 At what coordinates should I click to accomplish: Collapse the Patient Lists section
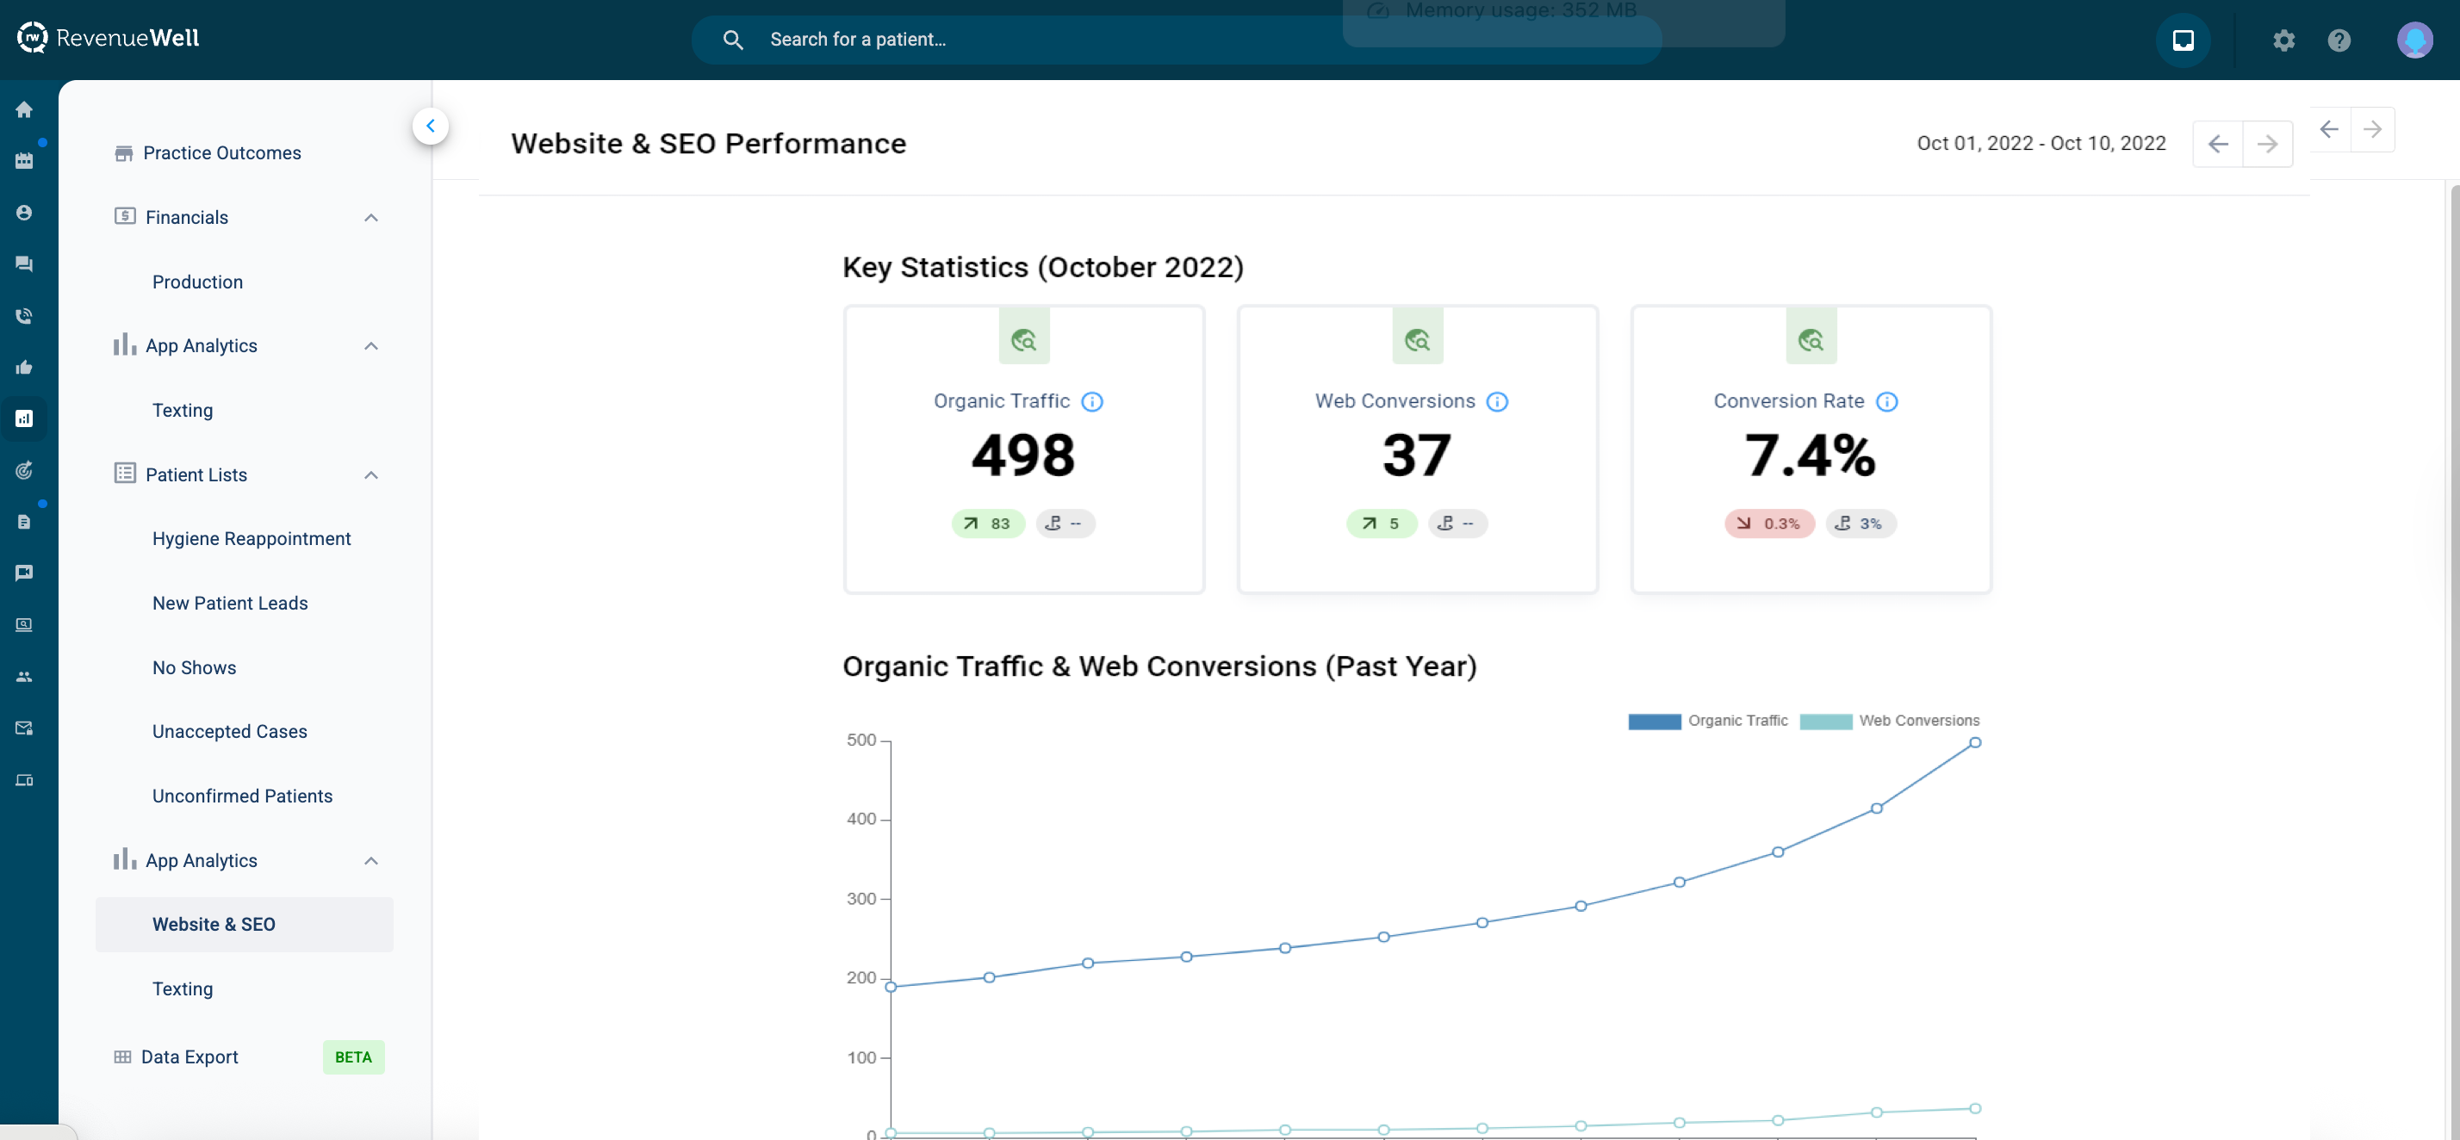click(x=371, y=475)
